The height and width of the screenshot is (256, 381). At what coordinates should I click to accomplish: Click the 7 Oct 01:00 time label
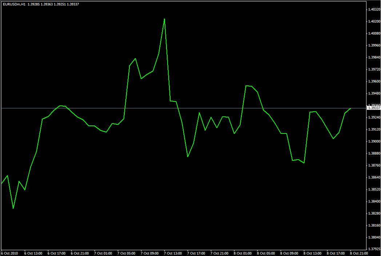click(x=103, y=253)
